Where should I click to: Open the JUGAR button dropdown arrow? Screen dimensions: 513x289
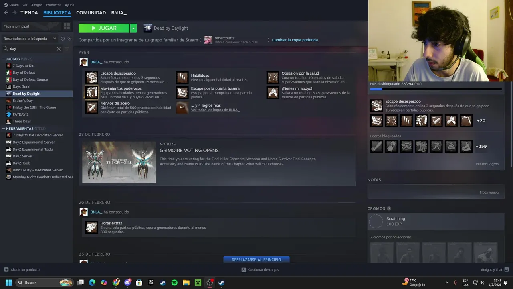pyautogui.click(x=133, y=28)
